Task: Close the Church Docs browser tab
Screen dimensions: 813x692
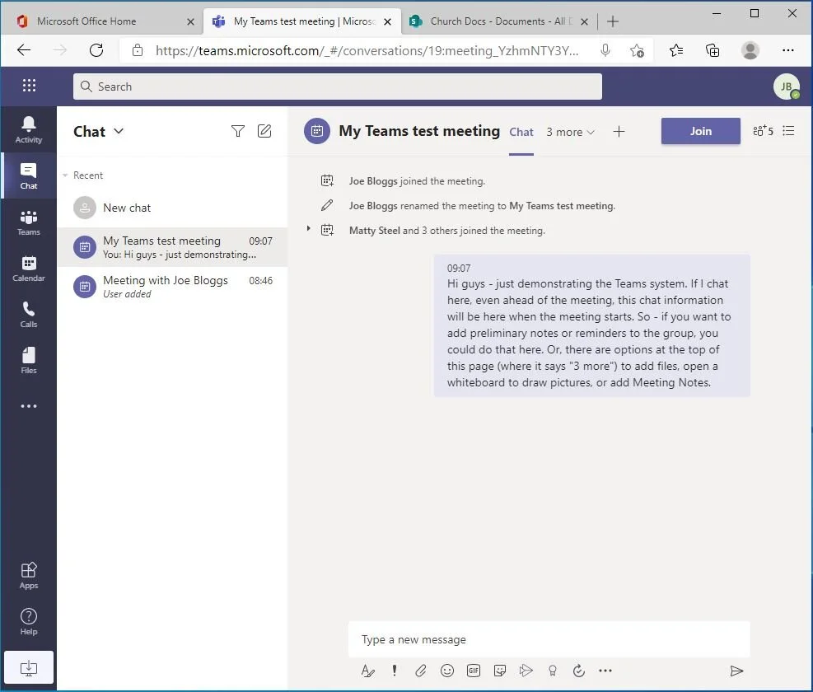Action: [x=584, y=21]
